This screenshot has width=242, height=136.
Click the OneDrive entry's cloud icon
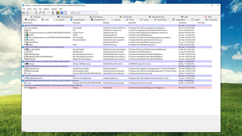(27, 40)
